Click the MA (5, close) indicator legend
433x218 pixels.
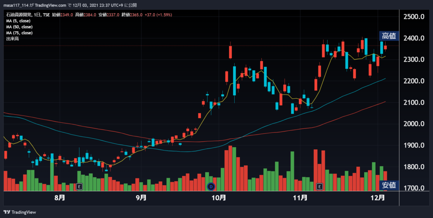tap(18, 21)
